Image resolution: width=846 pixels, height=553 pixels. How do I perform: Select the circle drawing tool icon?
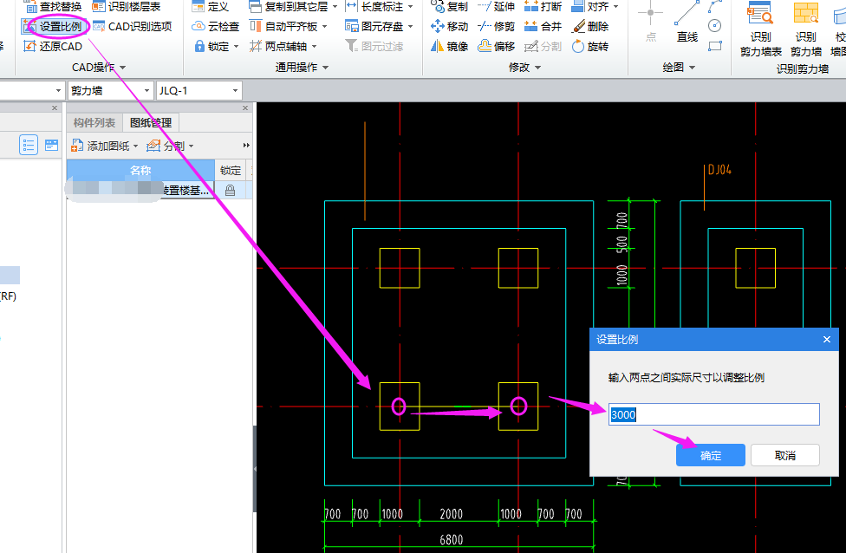coord(715,26)
